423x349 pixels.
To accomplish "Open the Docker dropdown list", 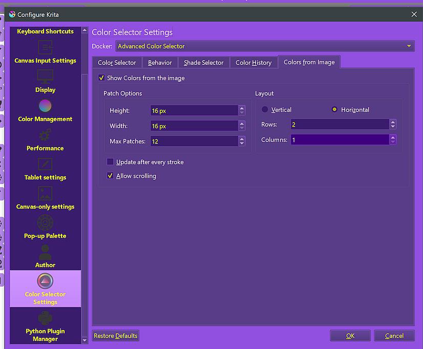I will click(265, 46).
